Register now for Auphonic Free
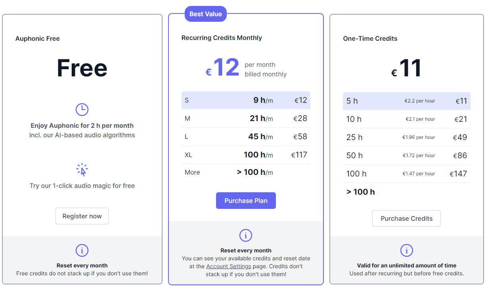 click(x=82, y=216)
